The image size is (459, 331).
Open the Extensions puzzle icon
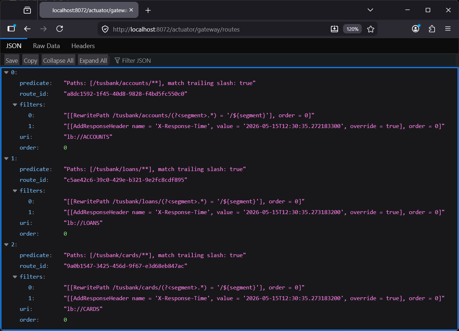[432, 29]
